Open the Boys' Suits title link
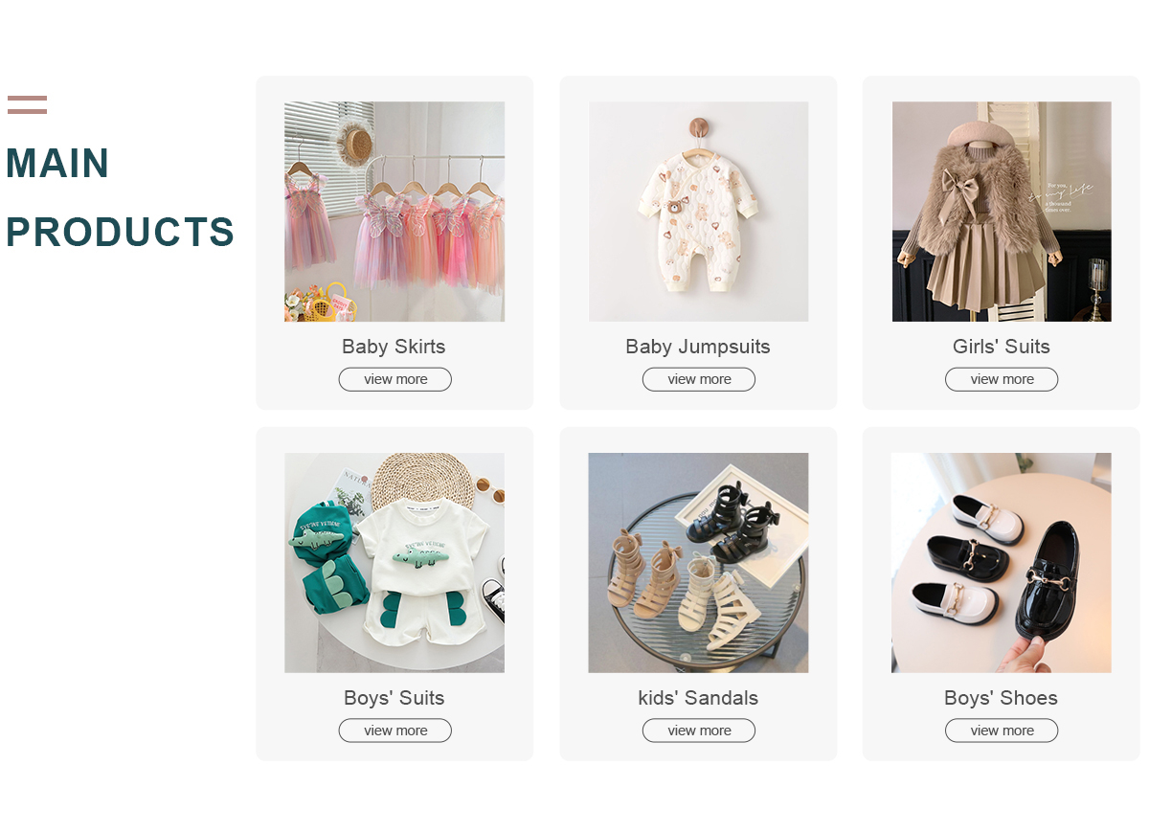Viewport: 1149px width, 832px height. pos(394,698)
